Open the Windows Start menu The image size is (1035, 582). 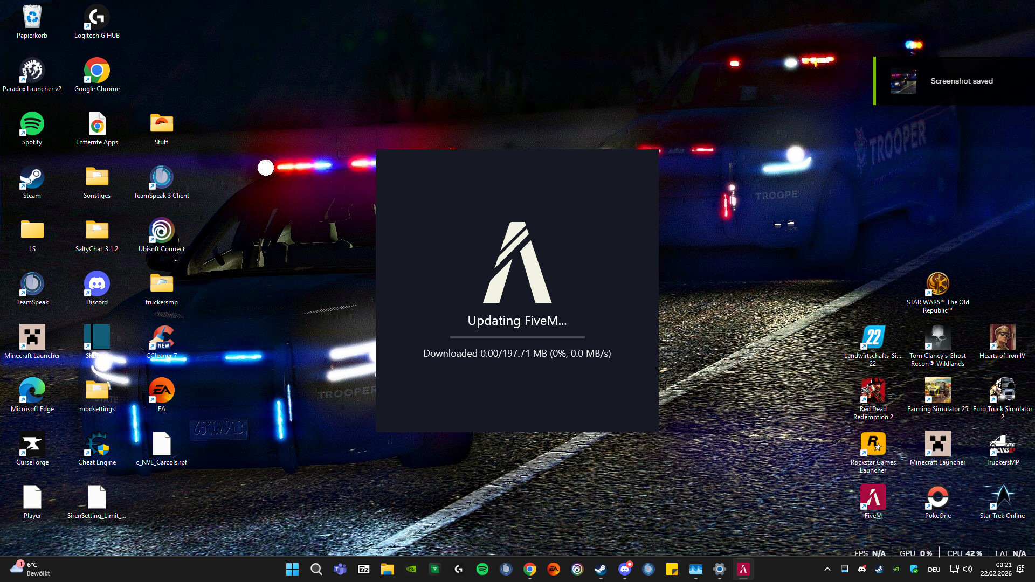(x=292, y=569)
